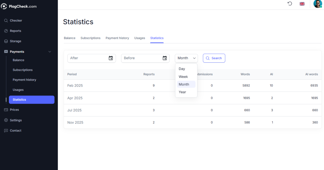The height and width of the screenshot is (170, 324).
Task: Select Week in the open dropdown
Action: [x=183, y=77]
